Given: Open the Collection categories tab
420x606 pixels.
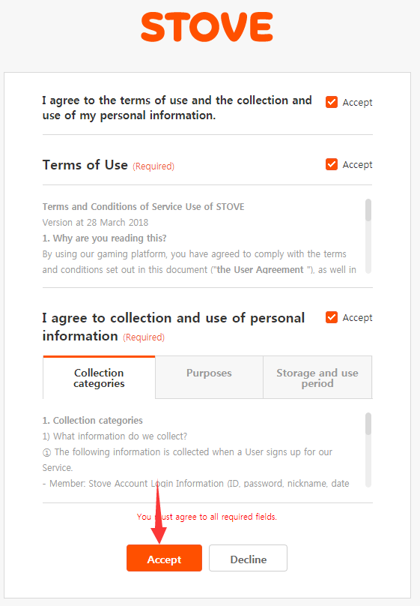Looking at the screenshot, I should point(99,377).
